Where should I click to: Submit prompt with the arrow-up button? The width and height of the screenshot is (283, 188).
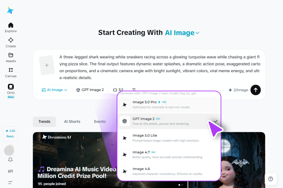[x=256, y=90]
